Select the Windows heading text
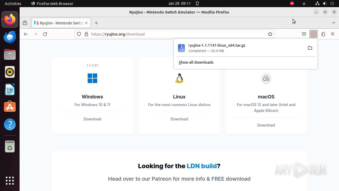This screenshot has width=339, height=191. coord(92,97)
